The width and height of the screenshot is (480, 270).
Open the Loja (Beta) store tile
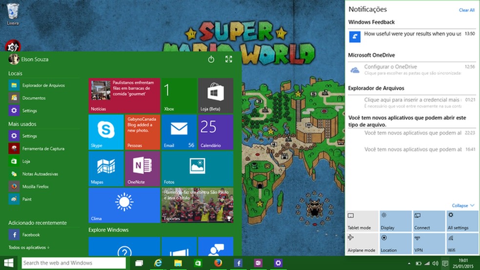pos(216,96)
